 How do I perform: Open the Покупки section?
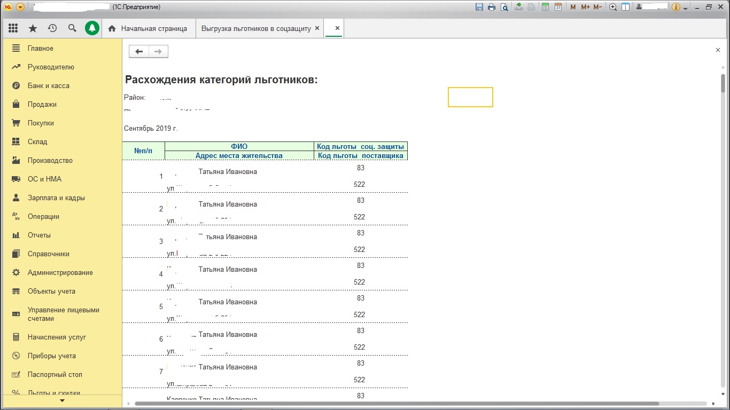61,123
